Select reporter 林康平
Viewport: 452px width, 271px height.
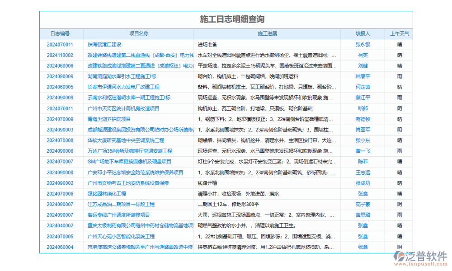363,77
